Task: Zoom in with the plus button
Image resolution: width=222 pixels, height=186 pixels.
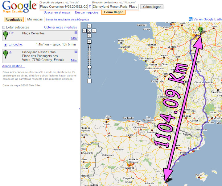Action: (x=89, y=41)
